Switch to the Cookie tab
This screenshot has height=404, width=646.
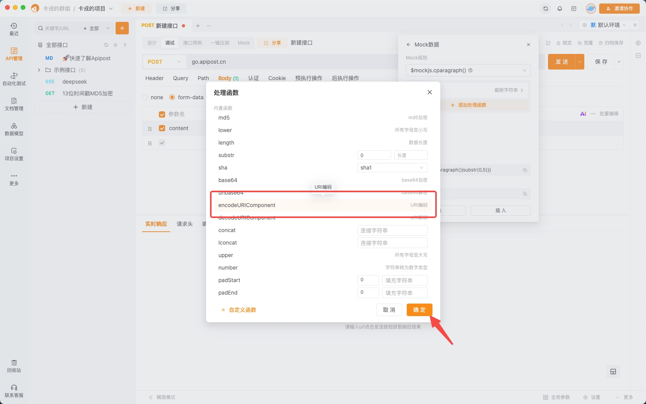pyautogui.click(x=277, y=78)
